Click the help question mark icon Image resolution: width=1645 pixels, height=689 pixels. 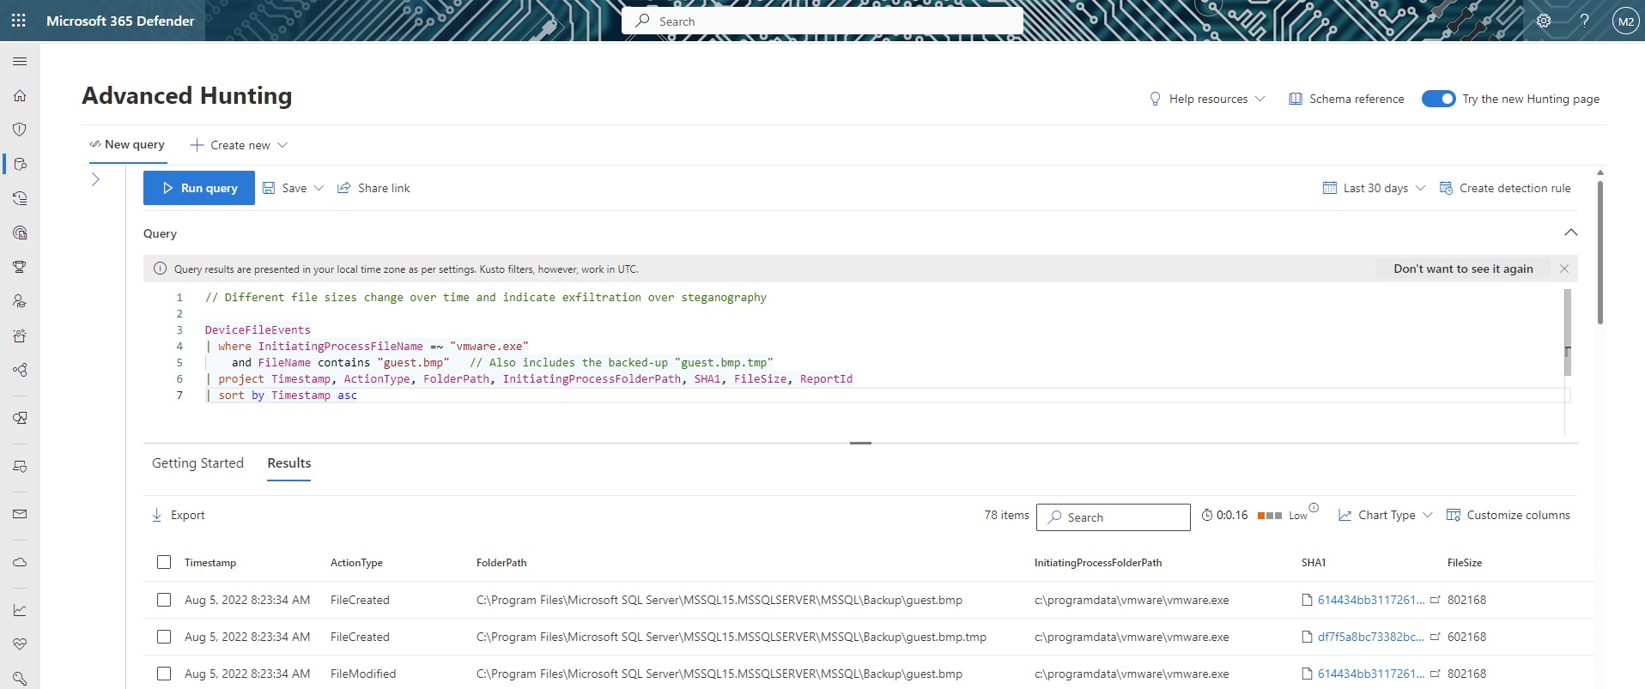[x=1584, y=21]
